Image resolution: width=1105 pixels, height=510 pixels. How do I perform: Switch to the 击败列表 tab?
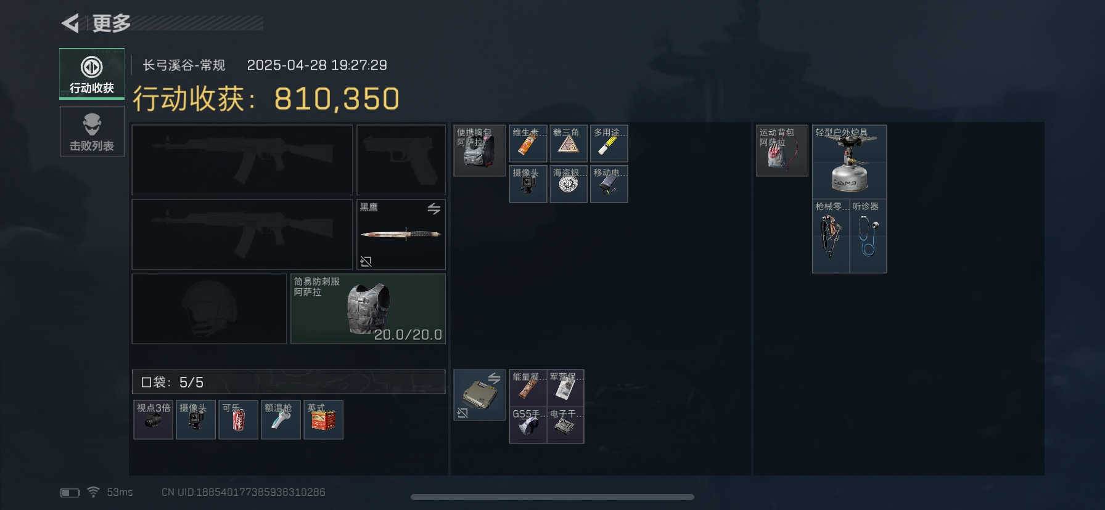pos(92,131)
